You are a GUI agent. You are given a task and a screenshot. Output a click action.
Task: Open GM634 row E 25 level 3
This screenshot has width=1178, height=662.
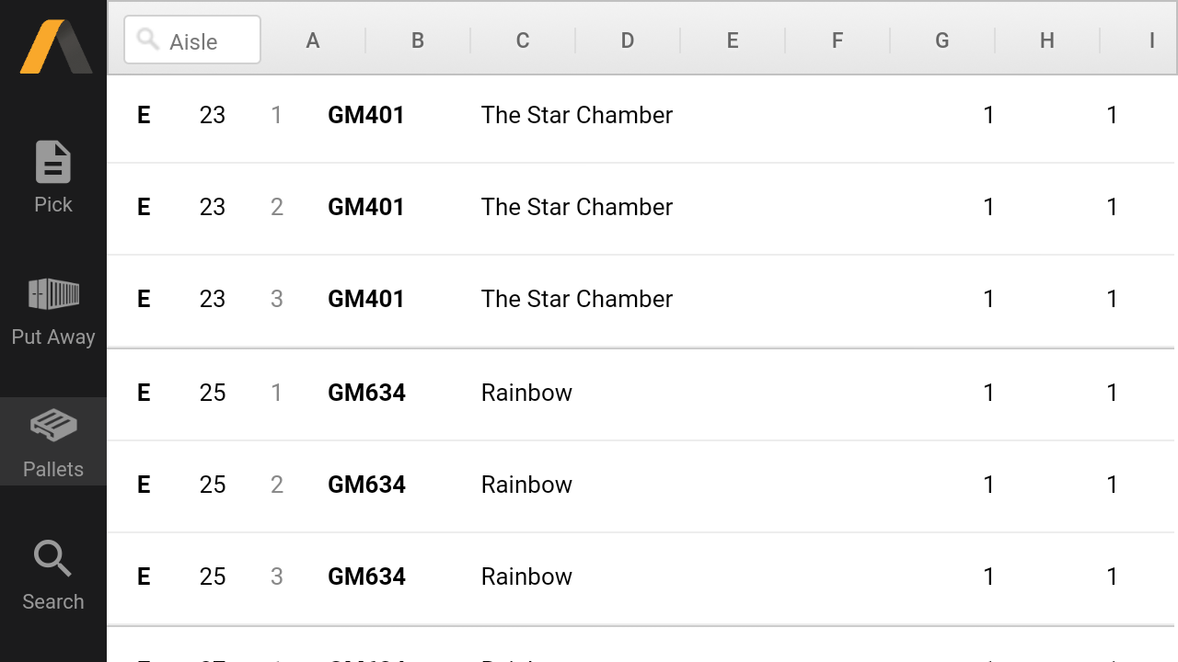641,578
